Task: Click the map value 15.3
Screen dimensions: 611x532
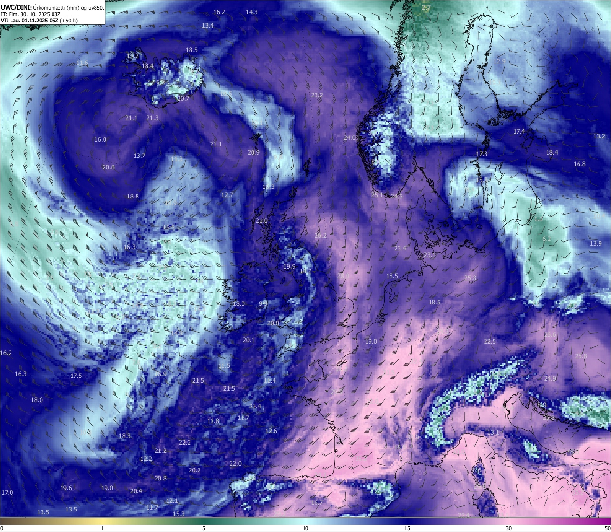Action: pyautogui.click(x=179, y=514)
